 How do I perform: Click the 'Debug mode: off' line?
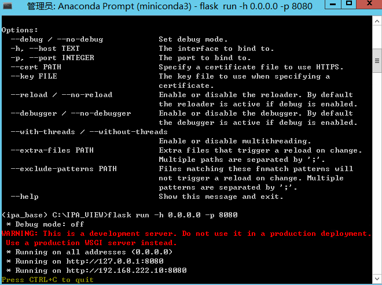[45, 224]
